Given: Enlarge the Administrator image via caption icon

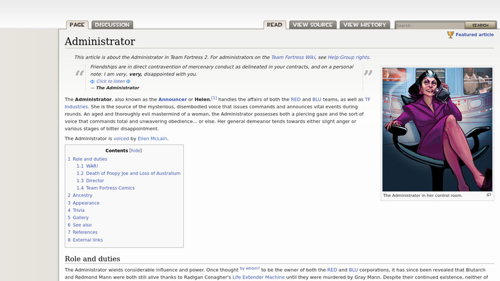Looking at the screenshot, I should (489, 195).
